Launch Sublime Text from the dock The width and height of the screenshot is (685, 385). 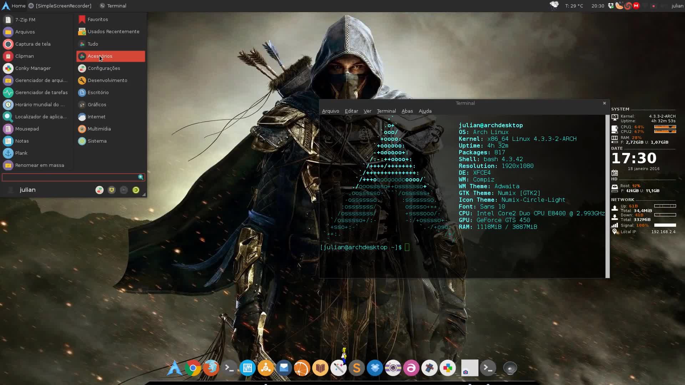click(x=356, y=368)
